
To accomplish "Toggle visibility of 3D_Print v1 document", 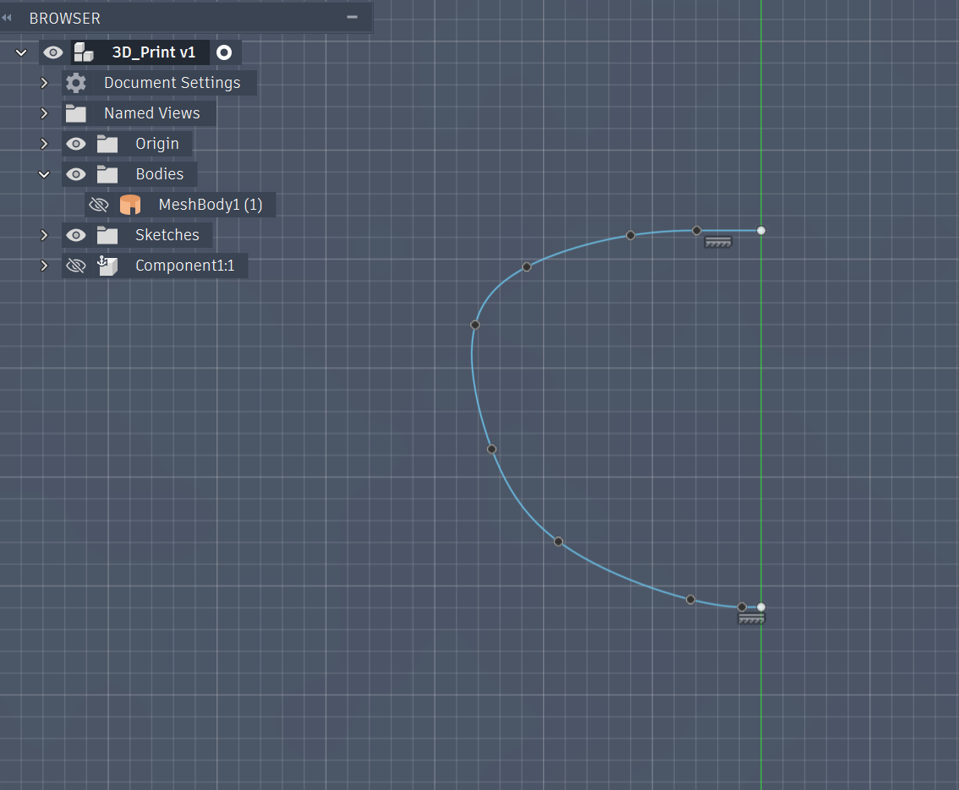I will pos(53,52).
